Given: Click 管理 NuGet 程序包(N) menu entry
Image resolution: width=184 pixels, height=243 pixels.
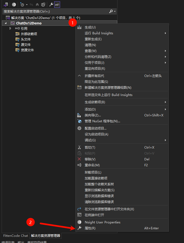Looking at the screenshot, I should coord(102,121).
